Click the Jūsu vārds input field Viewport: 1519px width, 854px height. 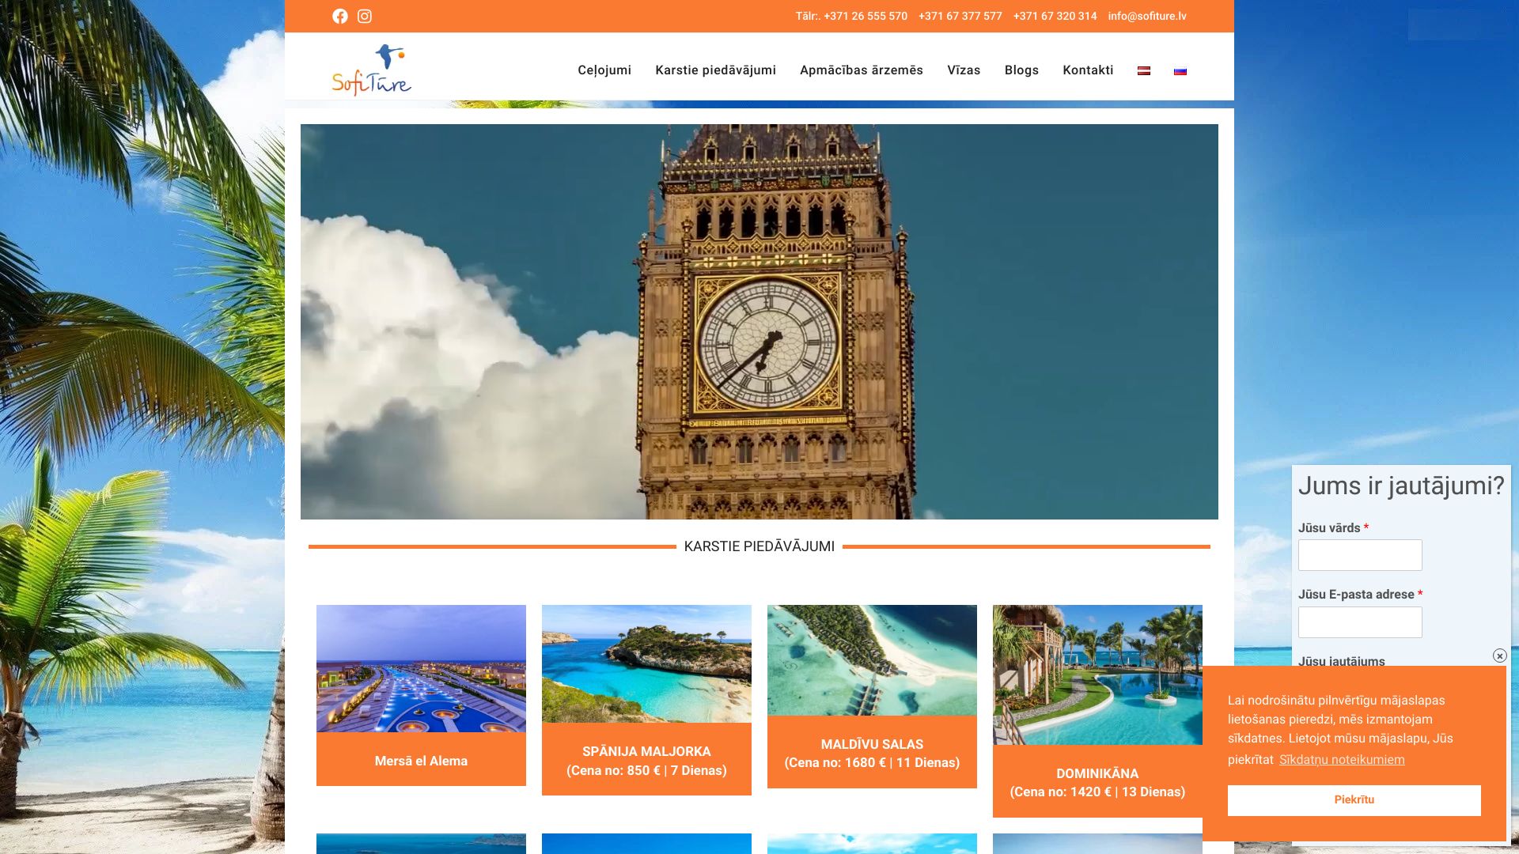coord(1359,555)
